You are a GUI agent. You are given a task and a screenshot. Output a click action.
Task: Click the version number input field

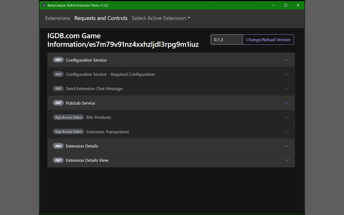[x=227, y=39]
